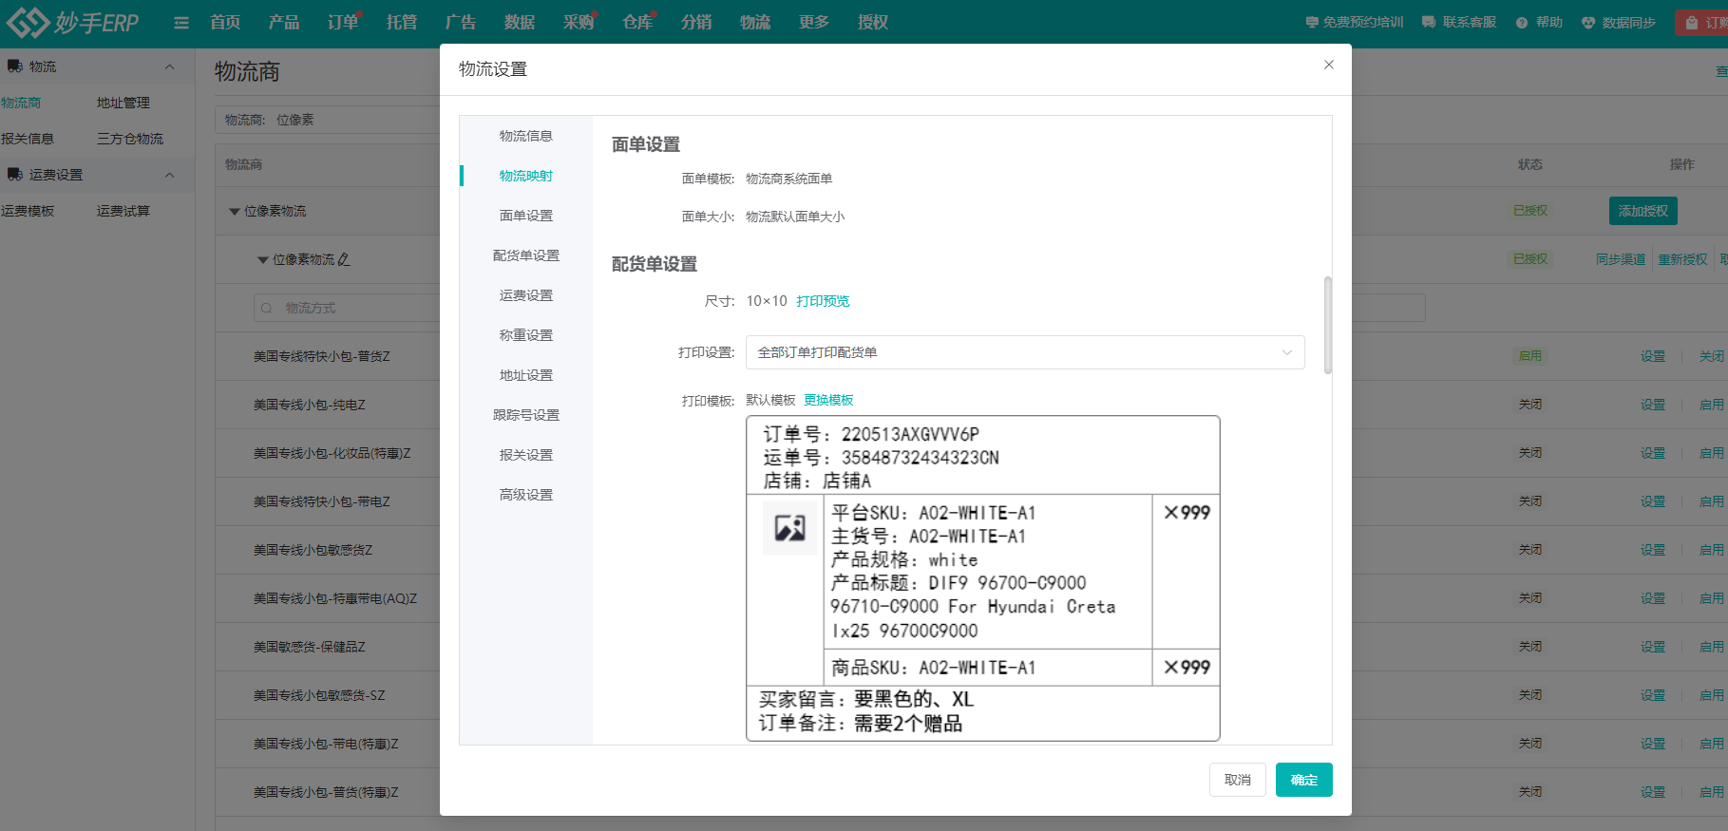Click the 联系客服 chat icon
The height and width of the screenshot is (831, 1728).
(x=1429, y=23)
